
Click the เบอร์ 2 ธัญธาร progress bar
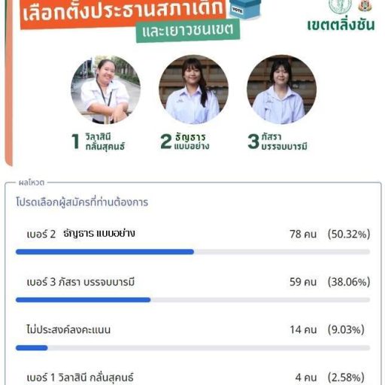[x=192, y=252]
